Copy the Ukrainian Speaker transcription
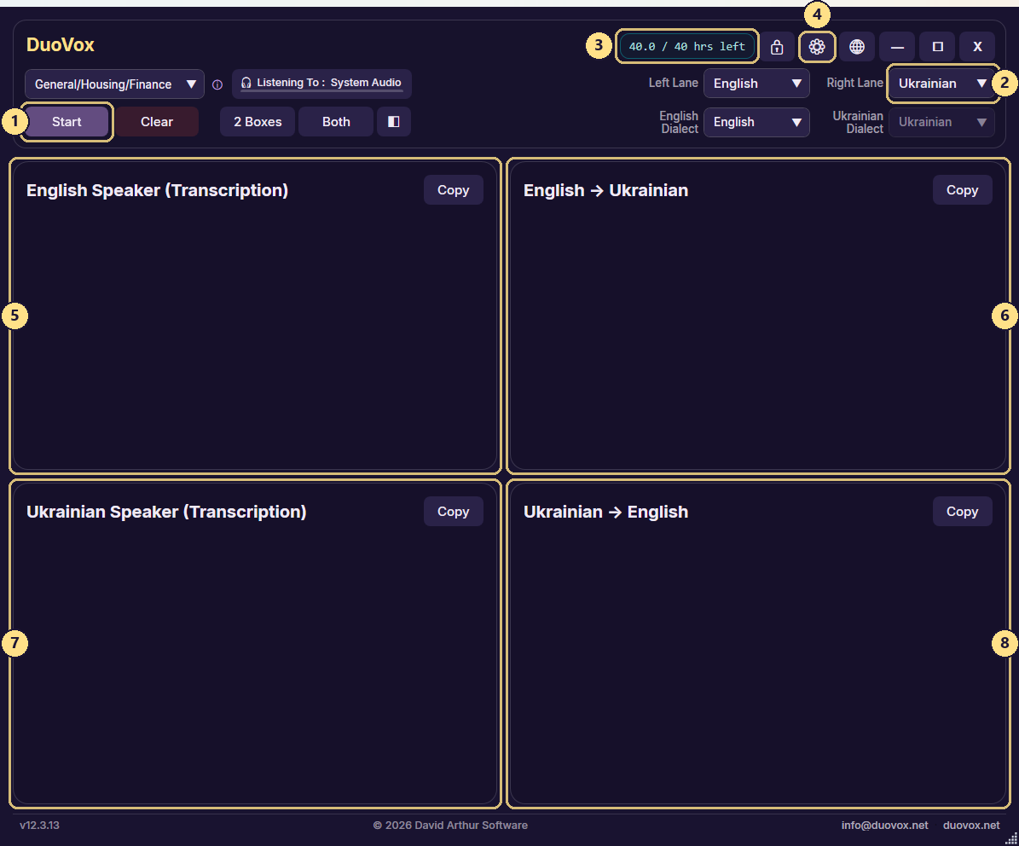1019x846 pixels. tap(454, 512)
